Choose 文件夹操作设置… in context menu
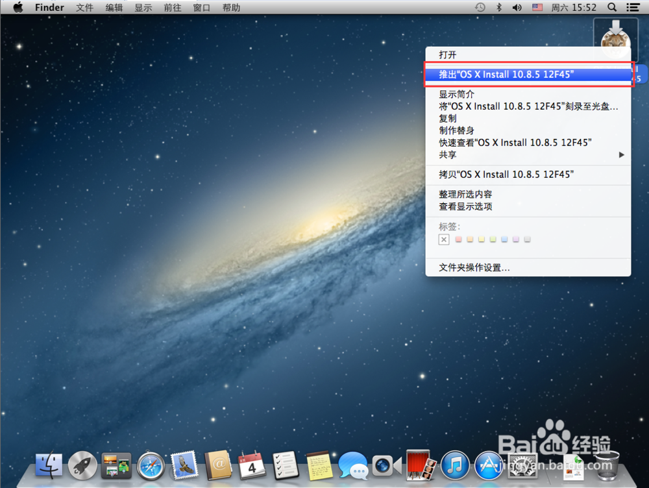The width and height of the screenshot is (649, 488). pyautogui.click(x=528, y=268)
